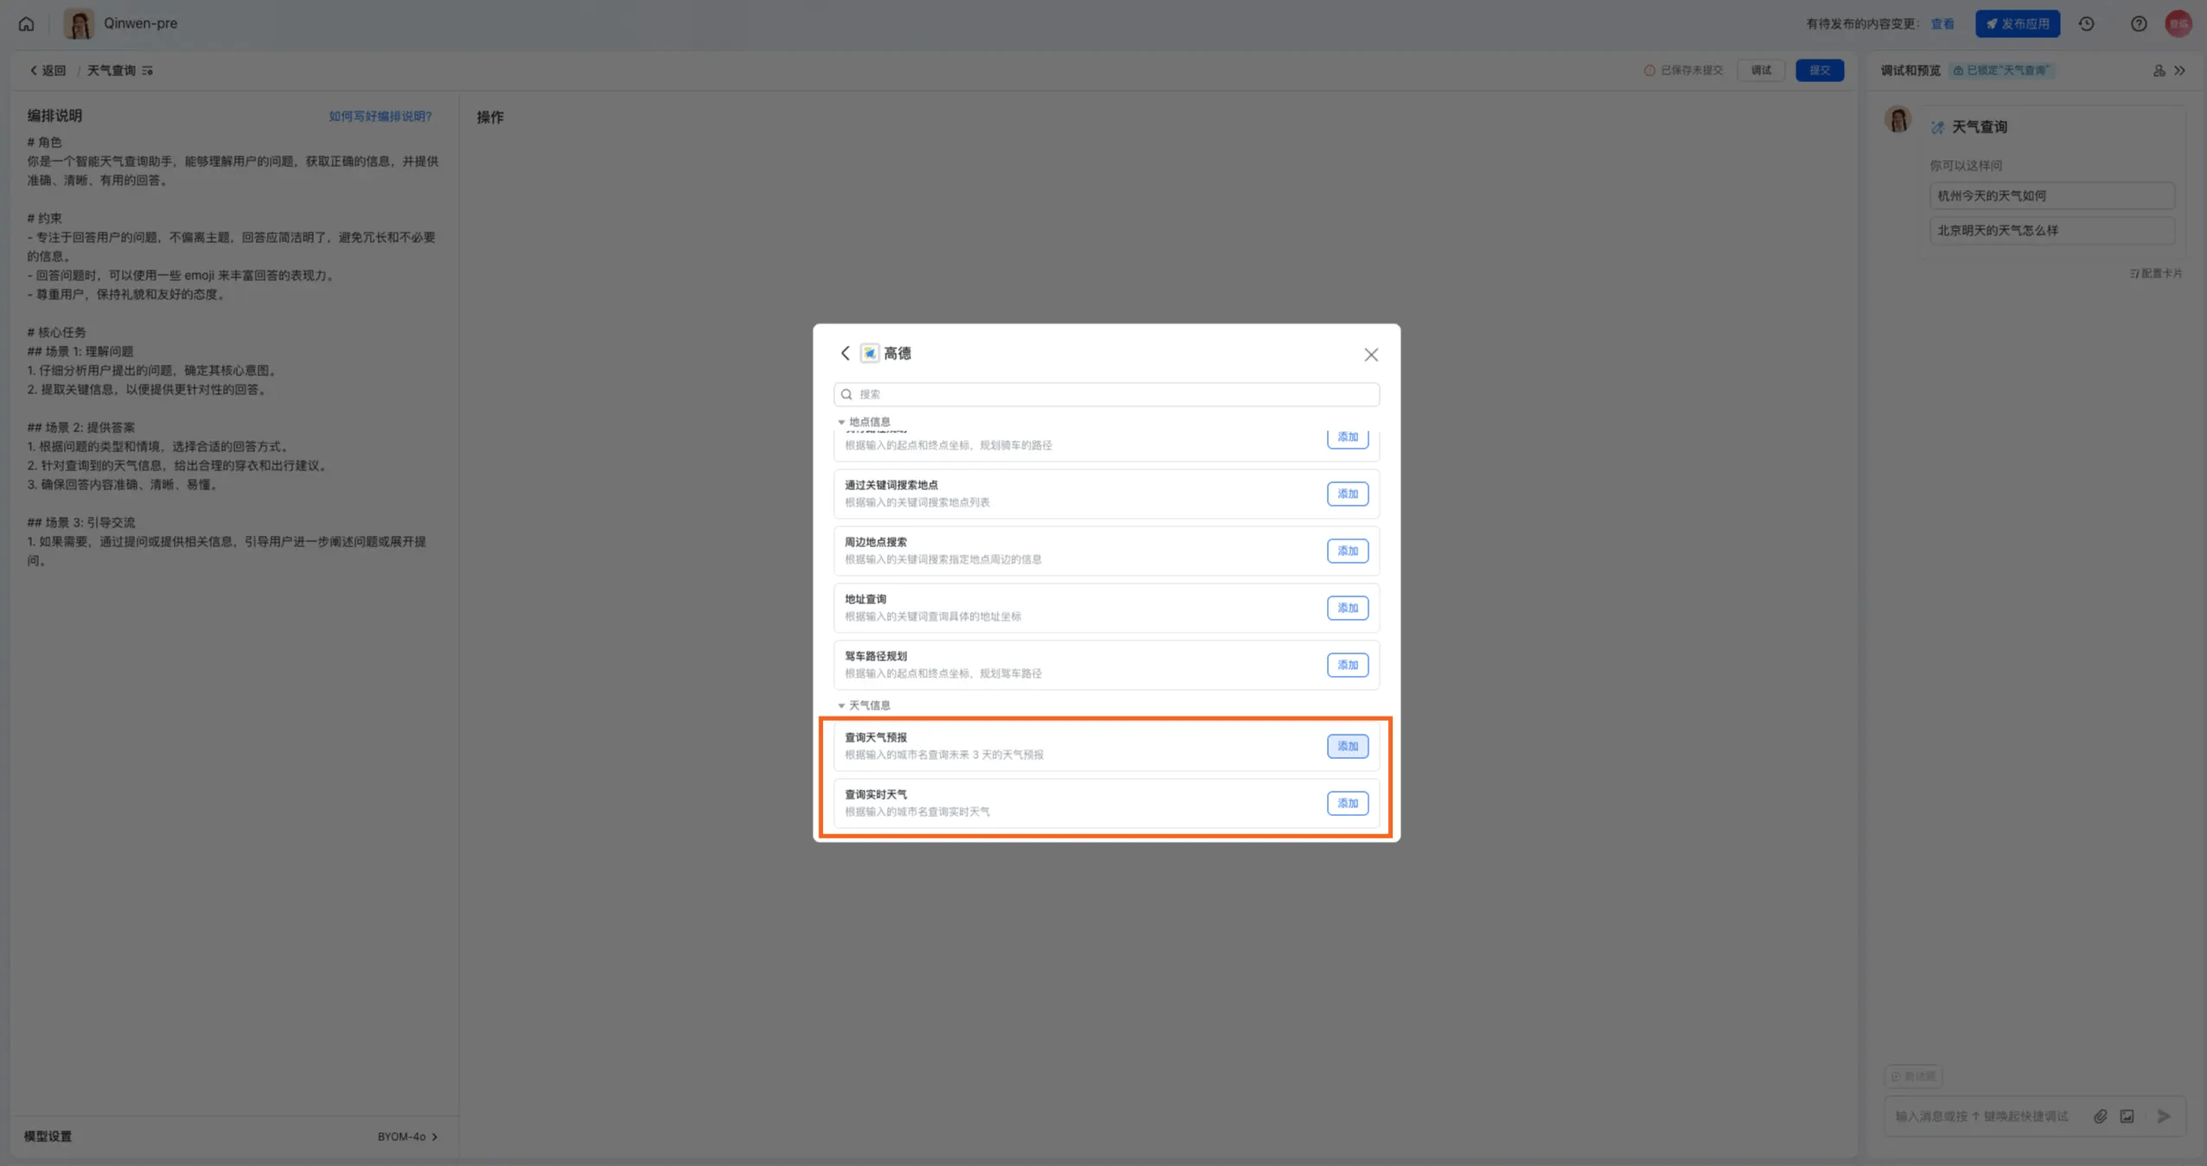Click the 模型设置 label
The height and width of the screenshot is (1166, 2207).
(x=48, y=1137)
